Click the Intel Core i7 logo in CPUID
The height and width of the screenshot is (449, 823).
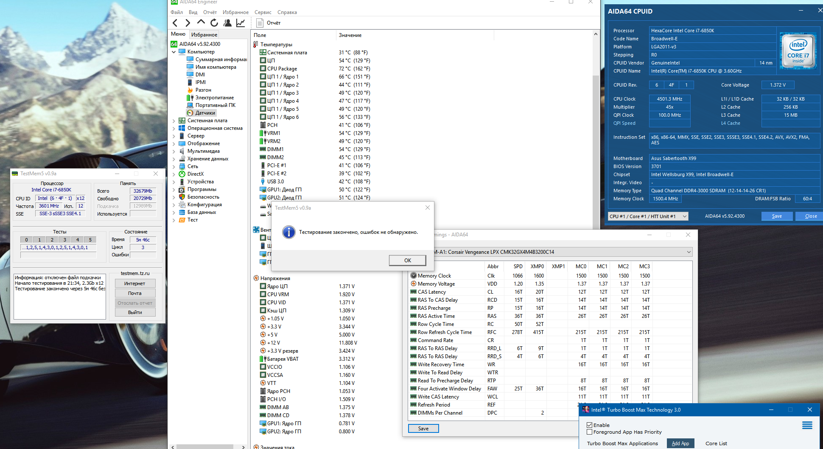(798, 51)
